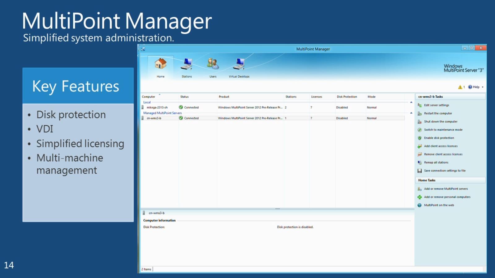Click the MultiPoint Manager window system icon
Viewport: 495px width, 278px height.
click(143, 49)
